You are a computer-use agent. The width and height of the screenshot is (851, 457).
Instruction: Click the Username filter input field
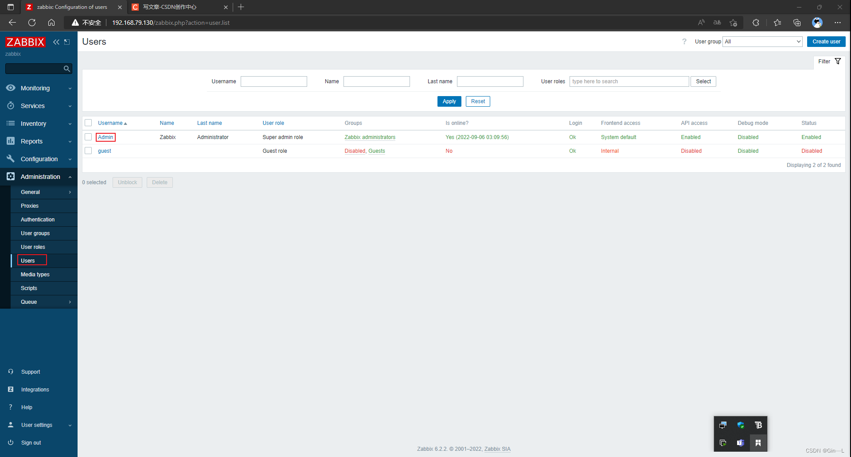(274, 81)
